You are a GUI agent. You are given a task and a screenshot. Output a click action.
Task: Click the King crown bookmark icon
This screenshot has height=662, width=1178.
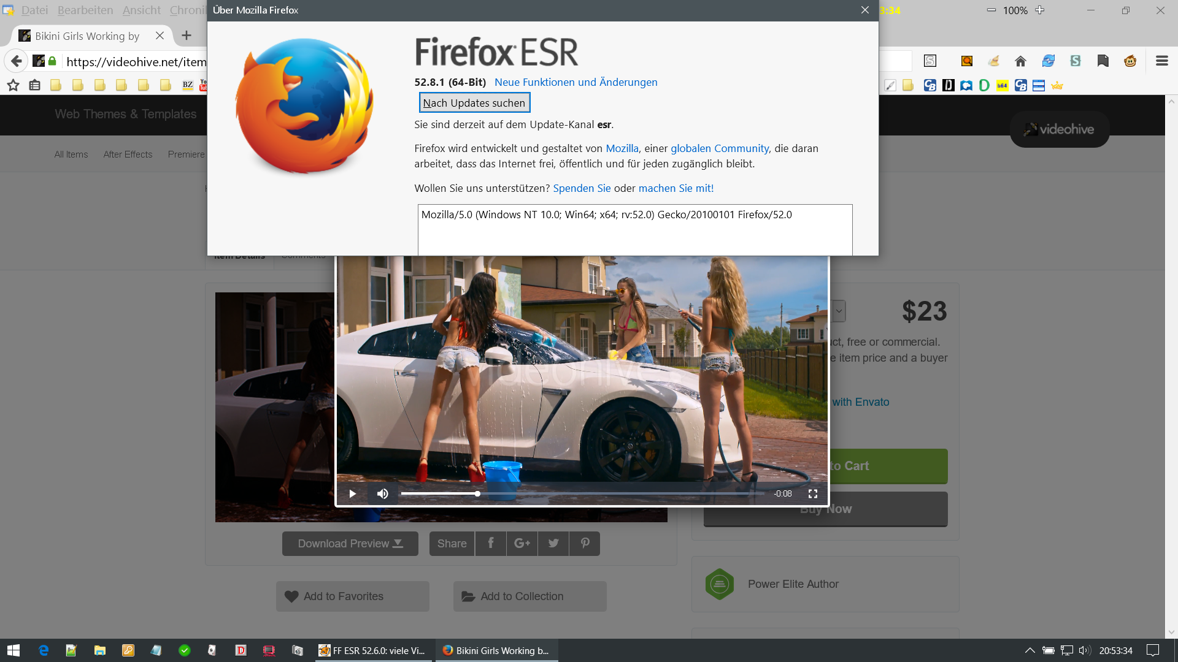1057,85
